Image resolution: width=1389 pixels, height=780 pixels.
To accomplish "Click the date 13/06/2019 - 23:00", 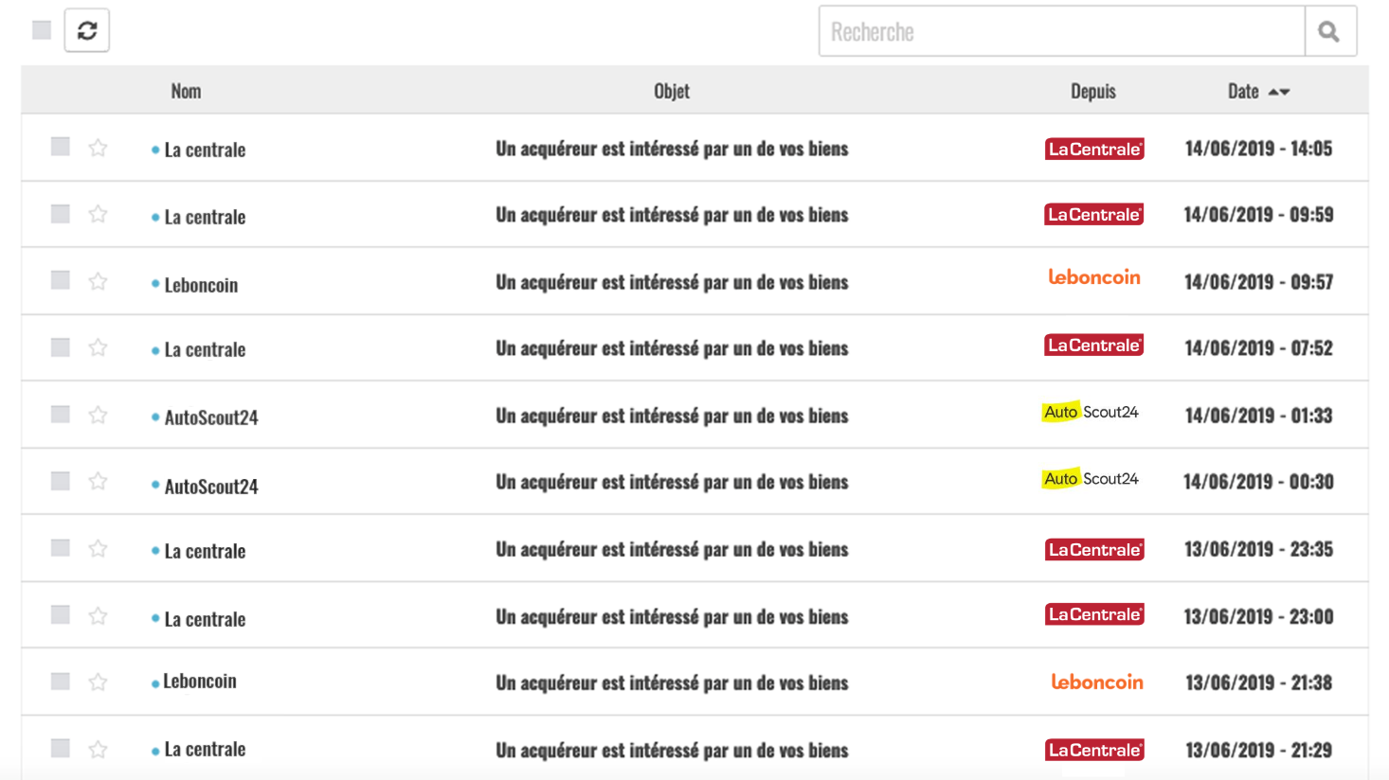I will pos(1258,616).
